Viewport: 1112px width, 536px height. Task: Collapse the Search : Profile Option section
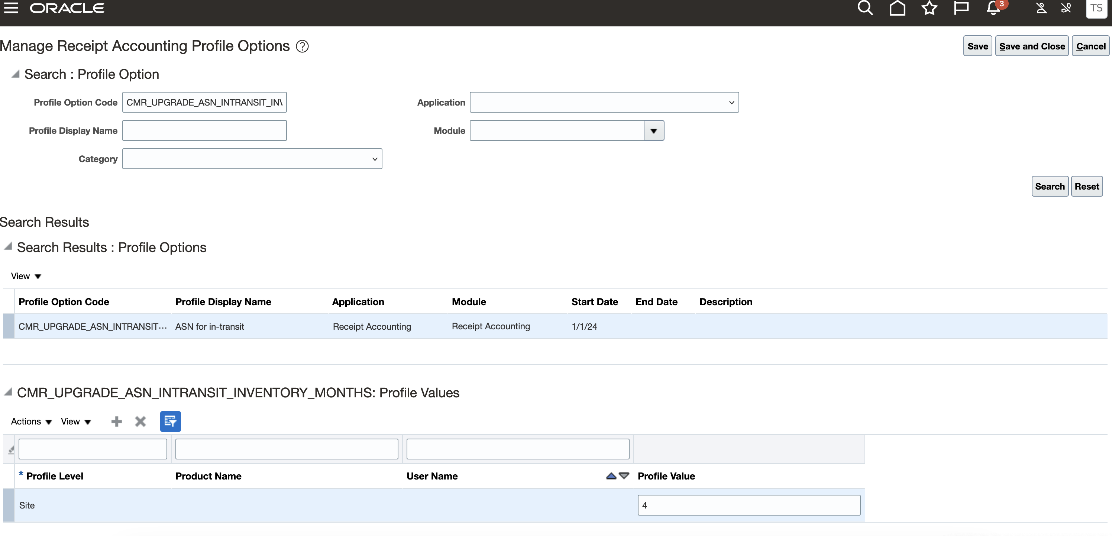(x=16, y=74)
